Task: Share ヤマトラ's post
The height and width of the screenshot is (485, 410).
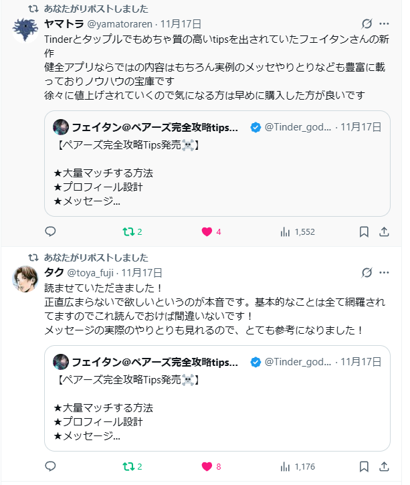Action: tap(384, 231)
